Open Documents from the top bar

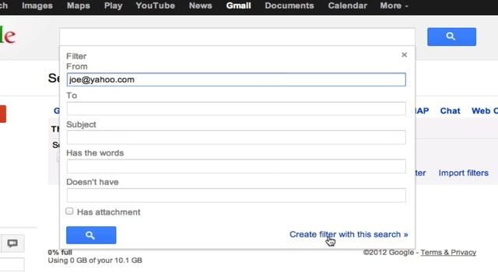pyautogui.click(x=289, y=5)
